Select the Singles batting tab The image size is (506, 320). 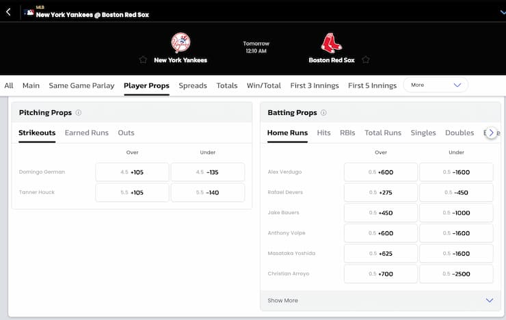(423, 133)
